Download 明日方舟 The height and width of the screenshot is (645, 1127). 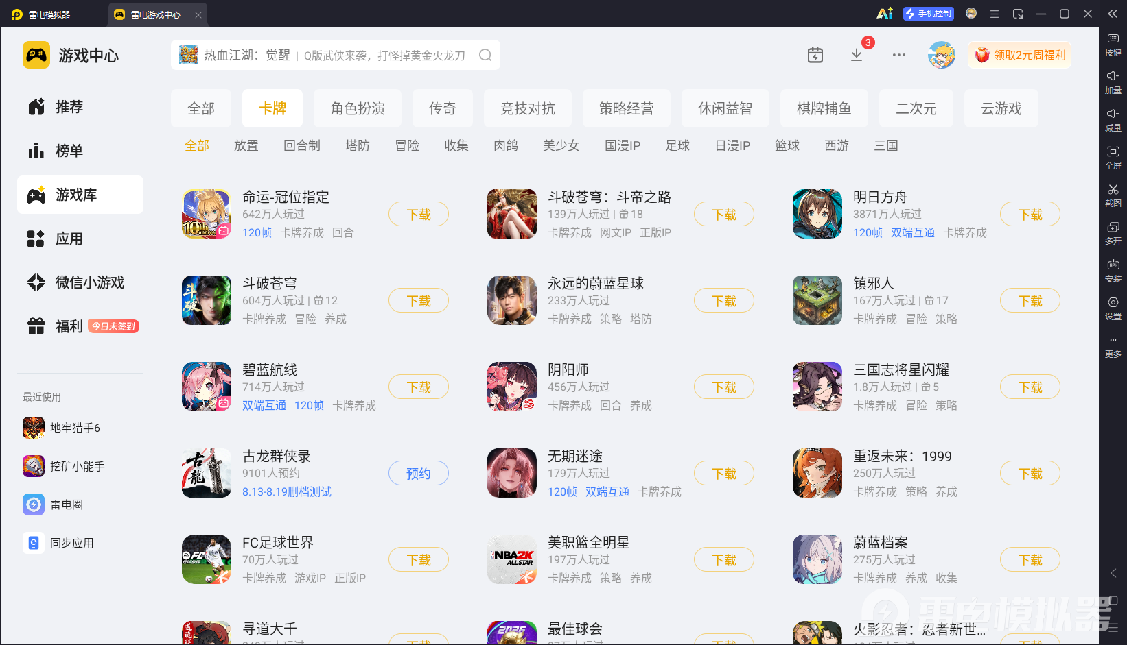coord(1030,215)
